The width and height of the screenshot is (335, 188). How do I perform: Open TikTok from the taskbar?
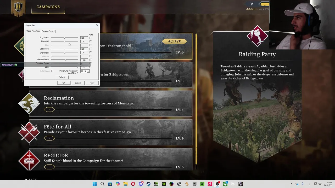(210, 184)
